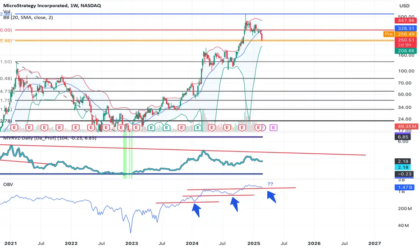
Task: Click the dark 6.85 MVRVZ value tag
Action: point(403,137)
